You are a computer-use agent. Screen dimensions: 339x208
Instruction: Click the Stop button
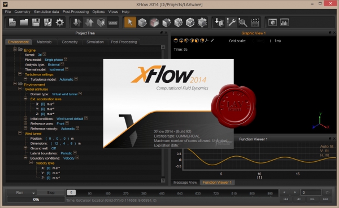51,192
